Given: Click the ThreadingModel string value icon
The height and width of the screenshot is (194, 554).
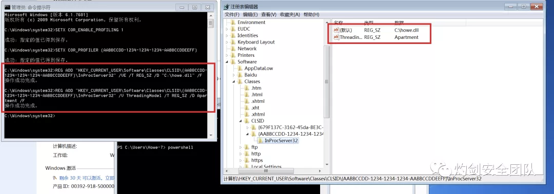Looking at the screenshot, I should (x=336, y=37).
